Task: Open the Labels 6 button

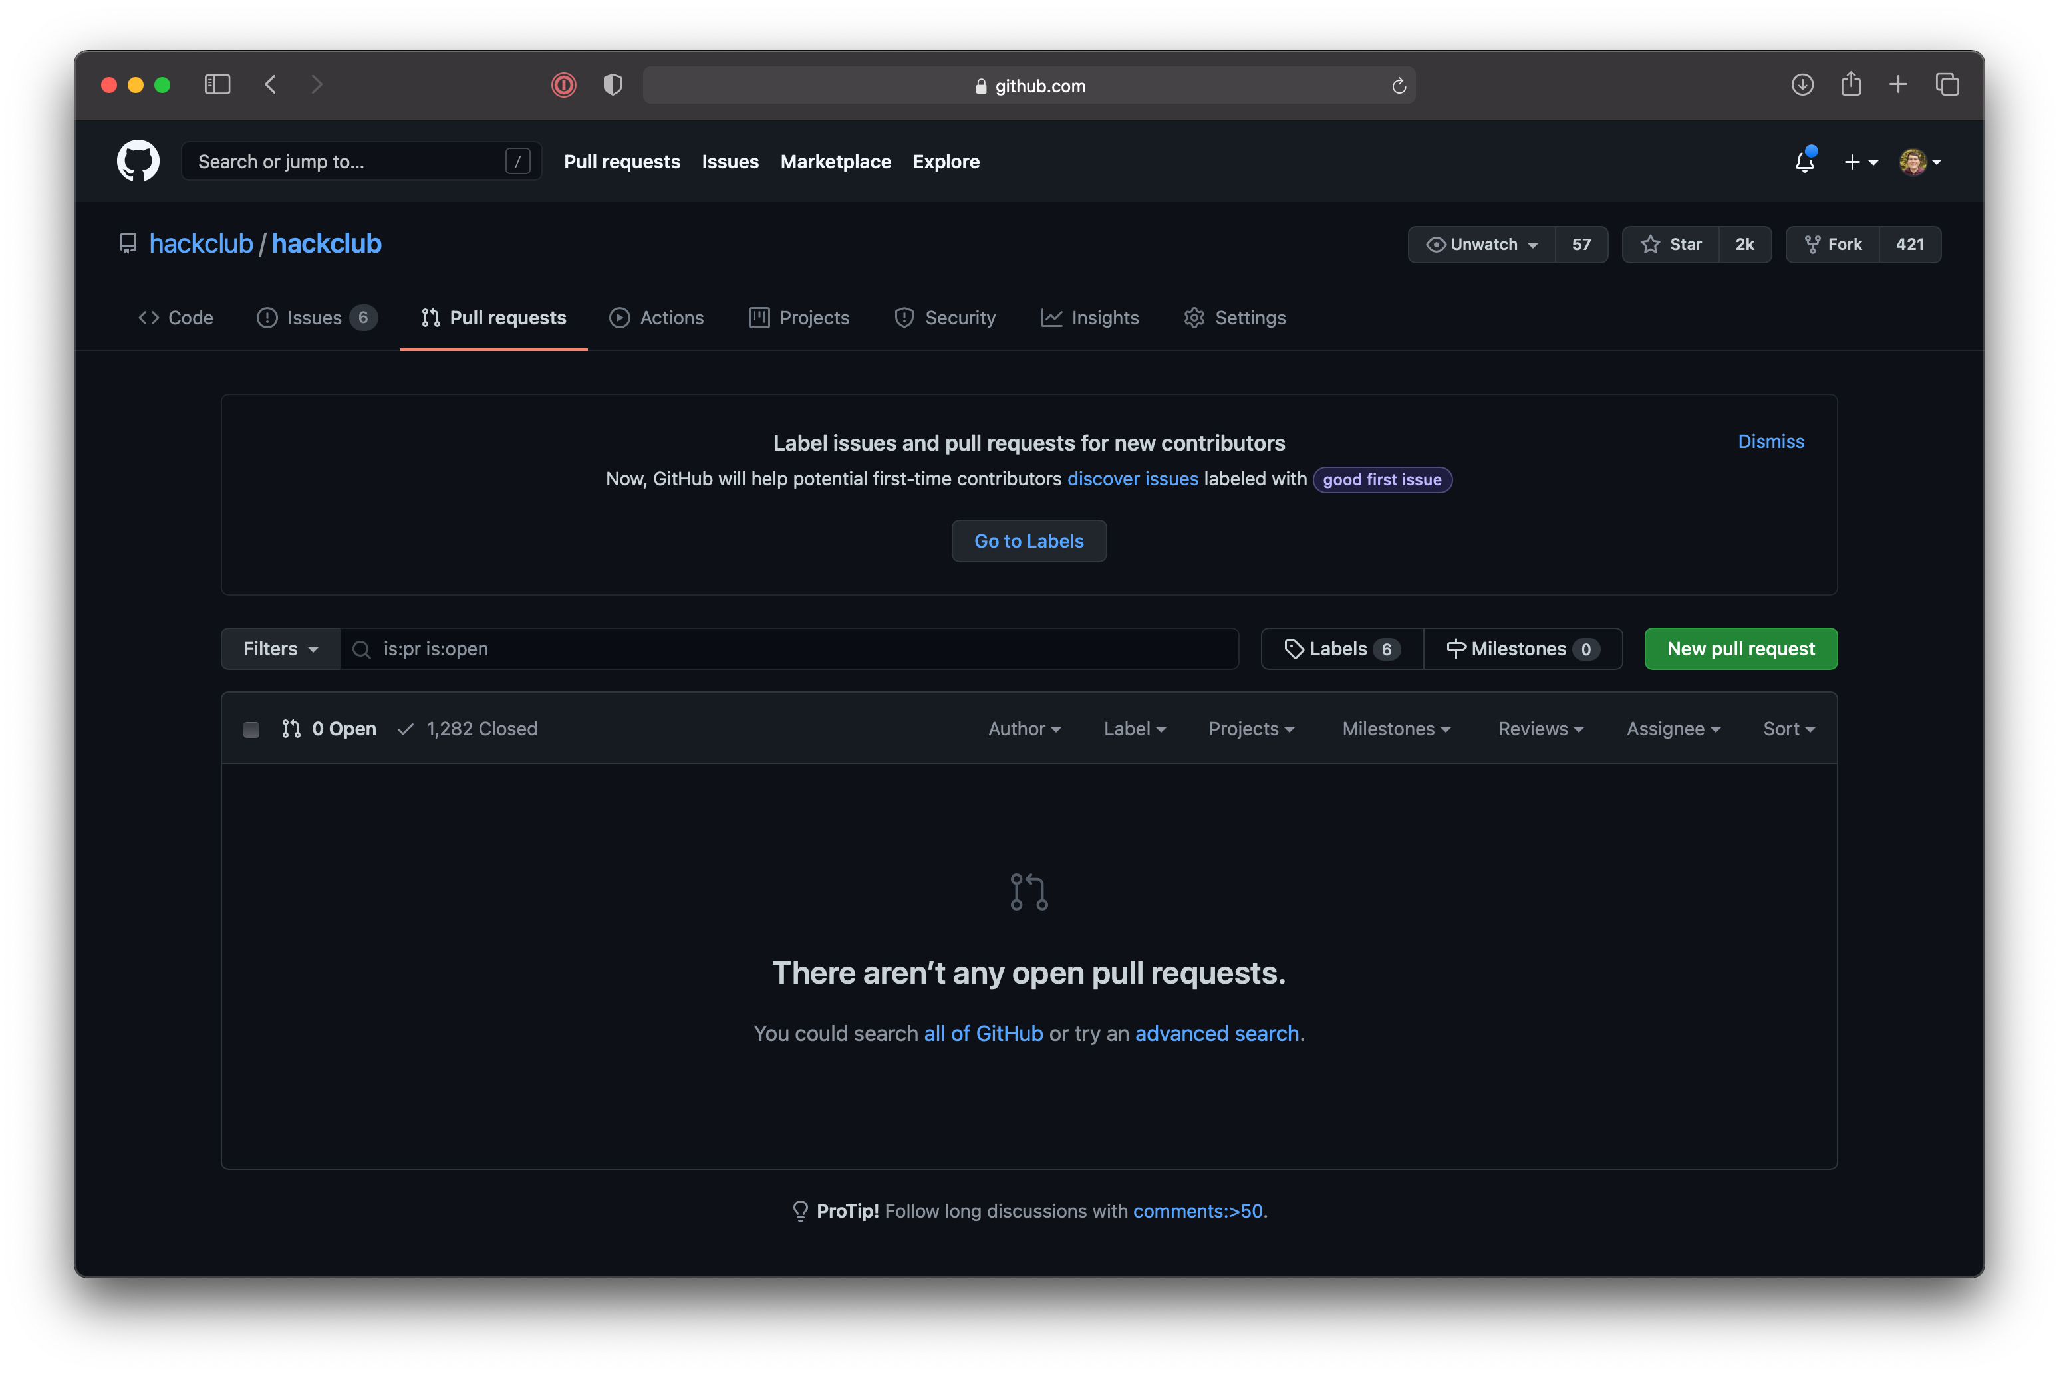Action: (1341, 649)
